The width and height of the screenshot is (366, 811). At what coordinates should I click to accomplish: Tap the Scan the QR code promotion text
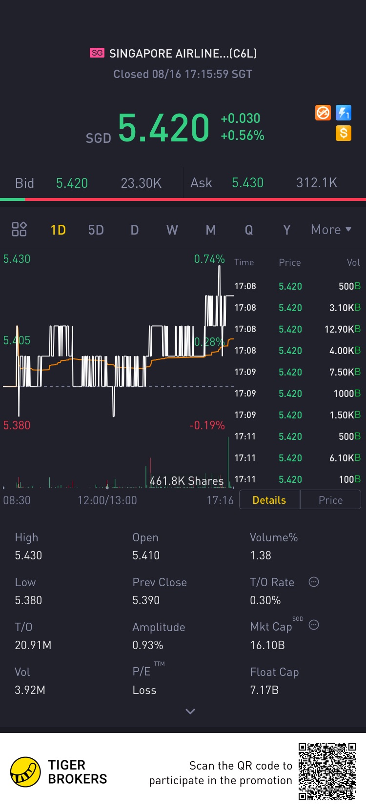(221, 773)
